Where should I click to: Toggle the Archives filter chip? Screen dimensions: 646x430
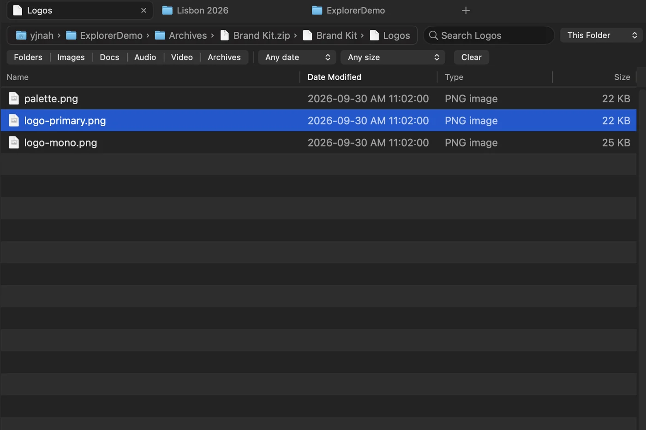(224, 57)
